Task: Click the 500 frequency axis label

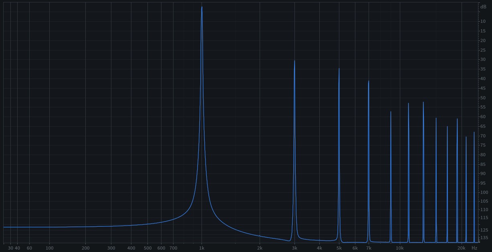Action: (x=147, y=248)
